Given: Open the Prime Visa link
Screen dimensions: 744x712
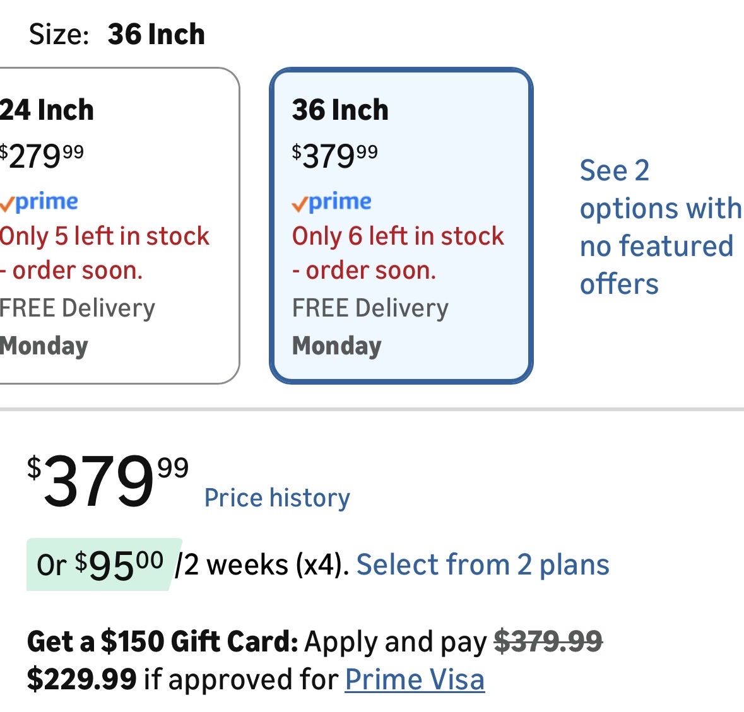Looking at the screenshot, I should click(x=415, y=680).
